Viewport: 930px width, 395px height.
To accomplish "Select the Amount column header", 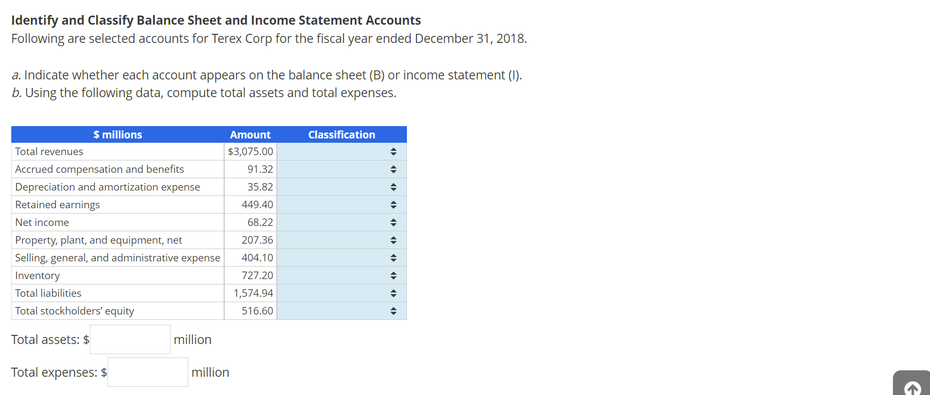I will (x=250, y=134).
